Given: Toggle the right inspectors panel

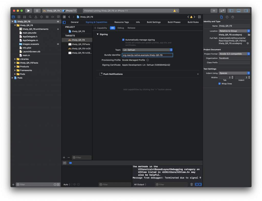Looking at the screenshot, I should pos(246,11).
